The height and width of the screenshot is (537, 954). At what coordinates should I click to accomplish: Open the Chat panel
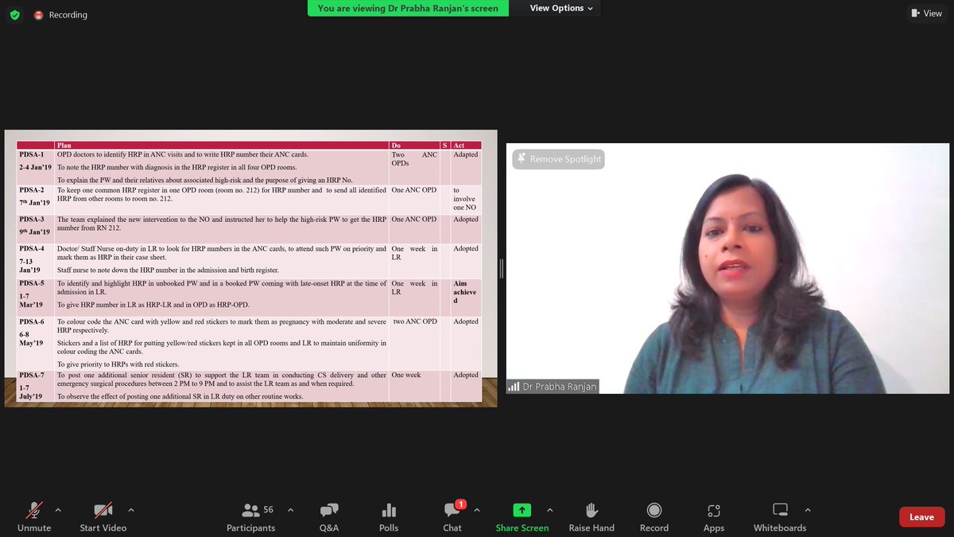pos(452,516)
